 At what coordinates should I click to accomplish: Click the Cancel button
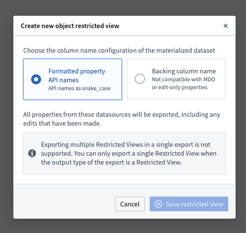coord(130,204)
